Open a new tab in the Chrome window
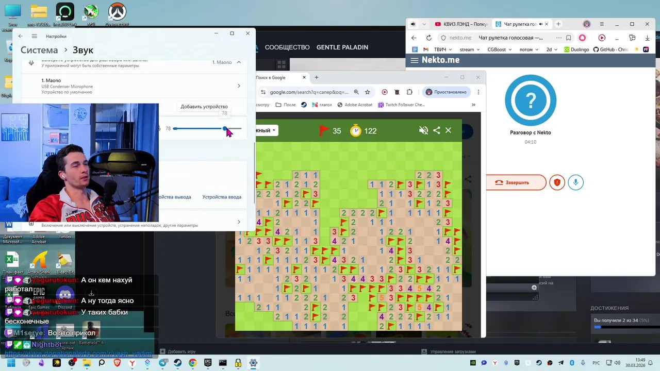 click(x=317, y=77)
